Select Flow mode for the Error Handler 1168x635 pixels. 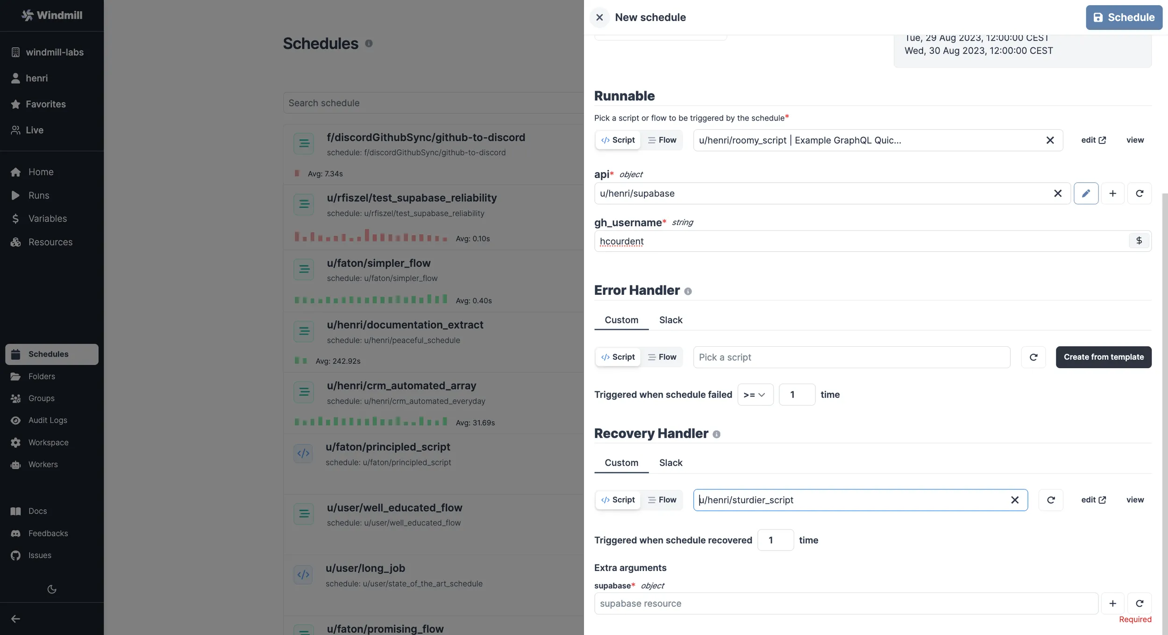[662, 357]
